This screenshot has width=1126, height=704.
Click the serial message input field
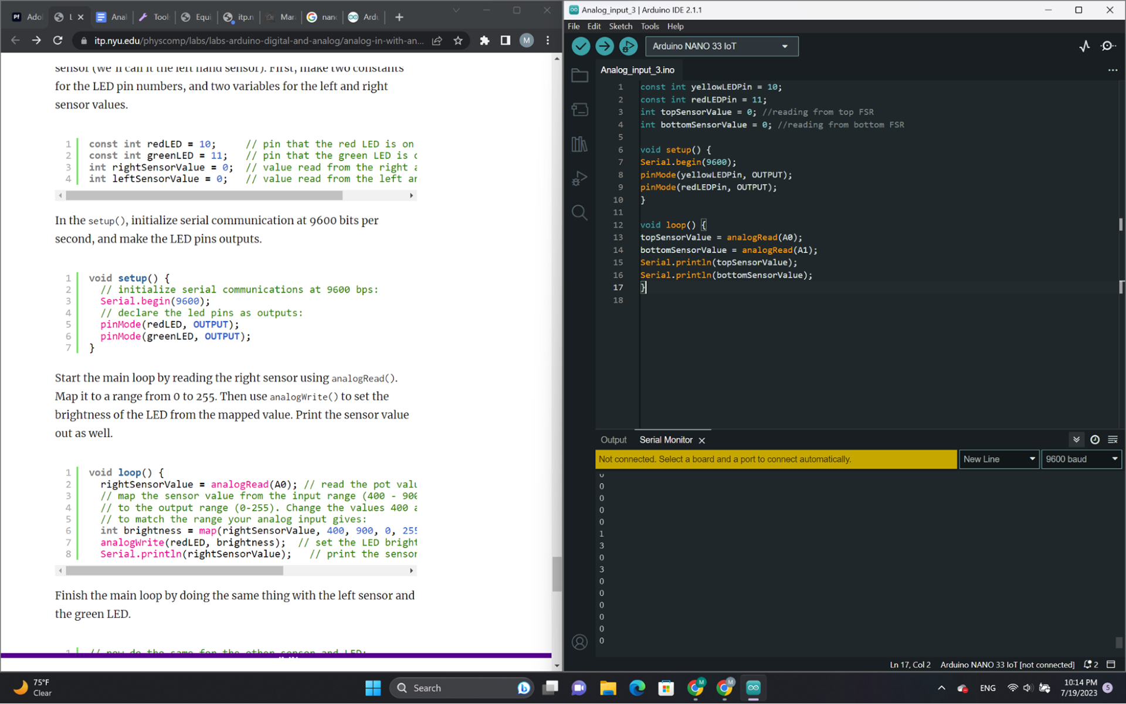[776, 459]
